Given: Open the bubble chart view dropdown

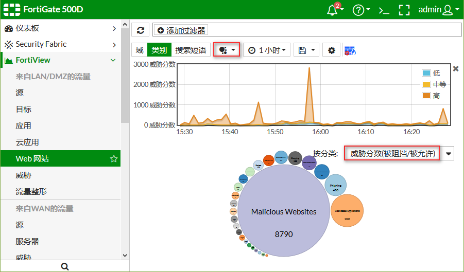Looking at the screenshot, I should coord(227,50).
